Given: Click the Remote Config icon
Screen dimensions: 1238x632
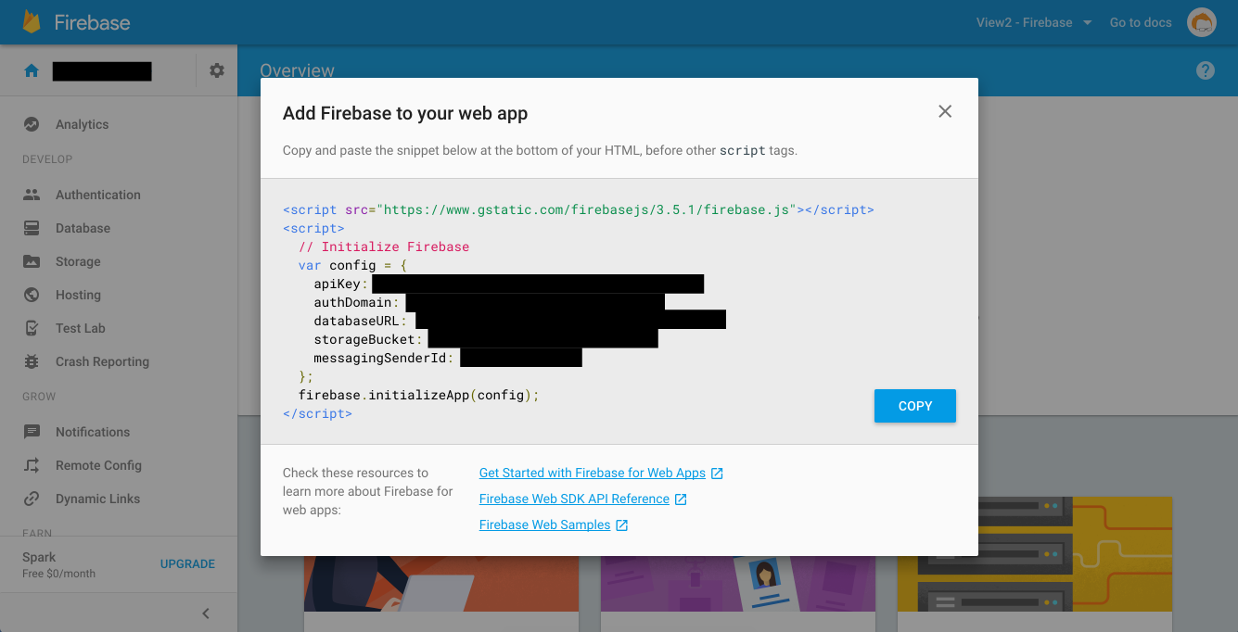Looking at the screenshot, I should [32, 465].
